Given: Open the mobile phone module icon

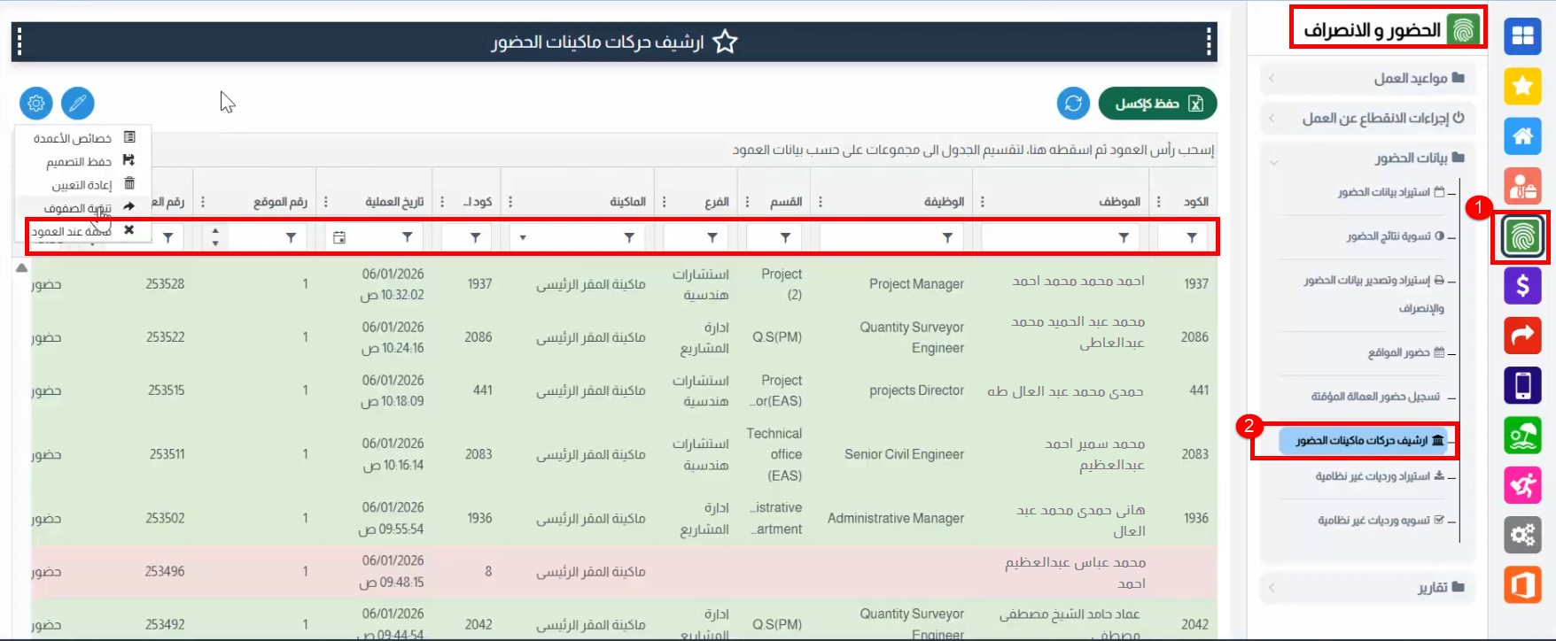Looking at the screenshot, I should pos(1522,385).
